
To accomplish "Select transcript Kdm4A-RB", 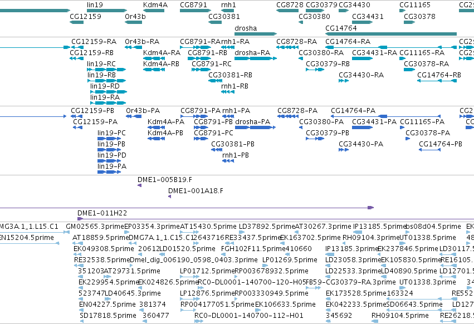I will (x=154, y=70).
